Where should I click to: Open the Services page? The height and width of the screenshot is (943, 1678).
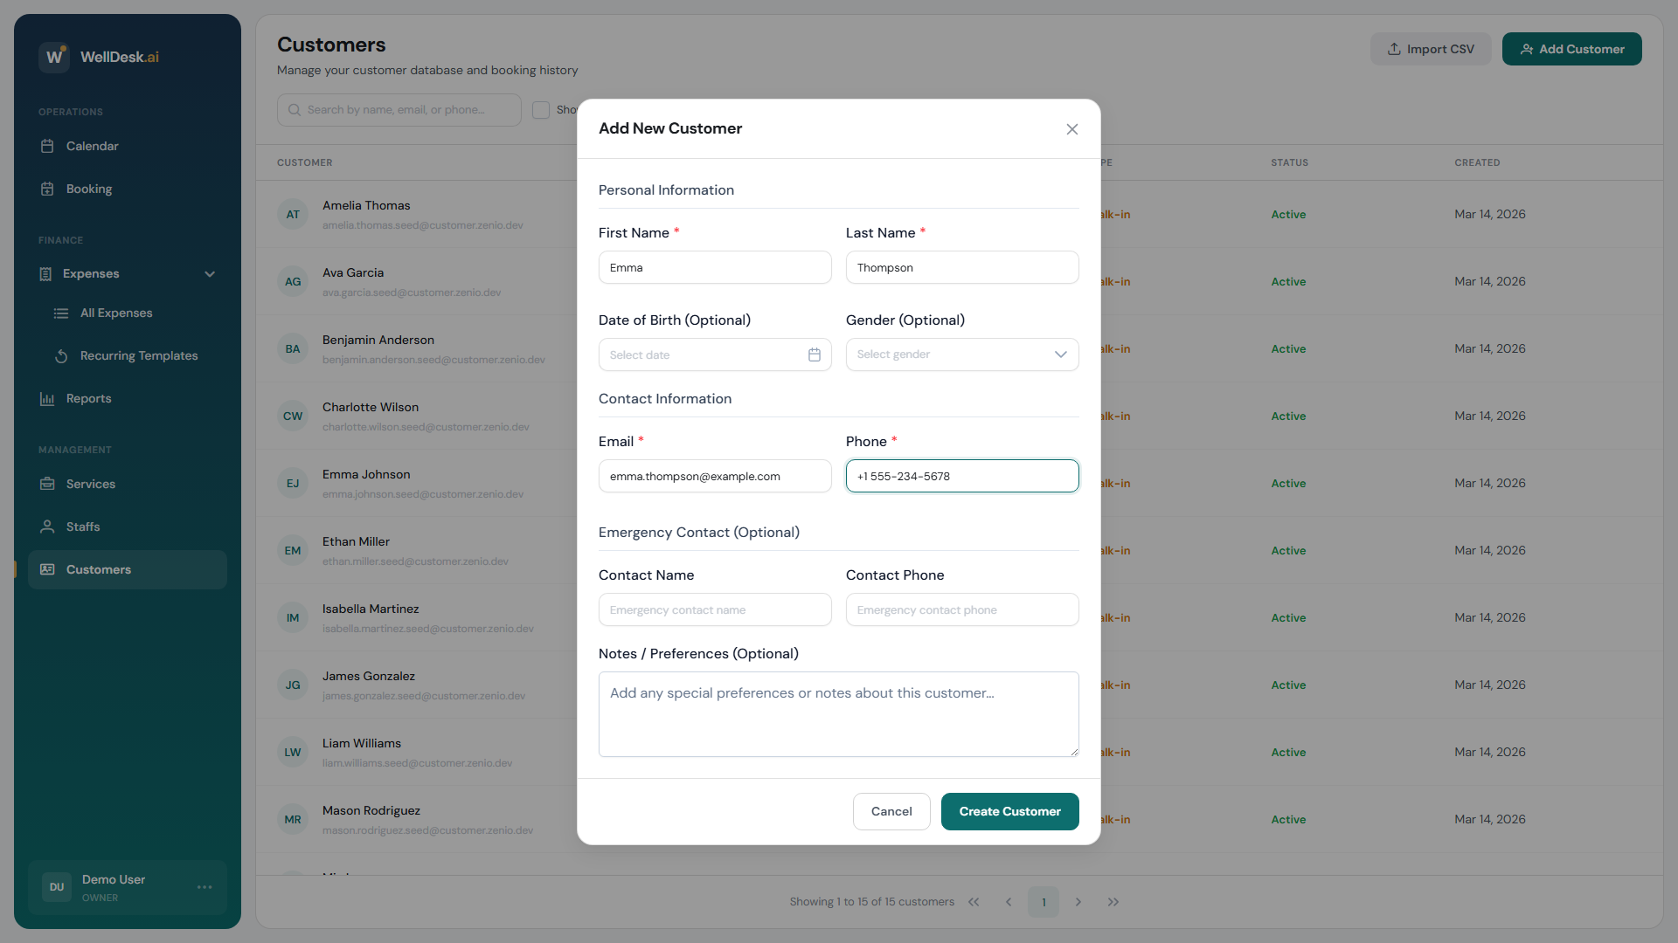[x=128, y=484]
